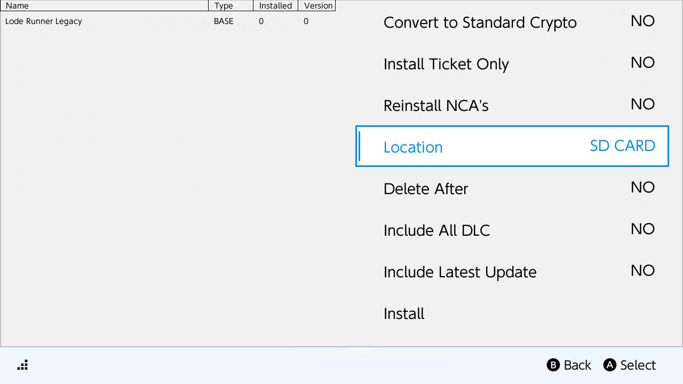The height and width of the screenshot is (384, 683).
Task: Click the Installed column header
Action: (275, 6)
